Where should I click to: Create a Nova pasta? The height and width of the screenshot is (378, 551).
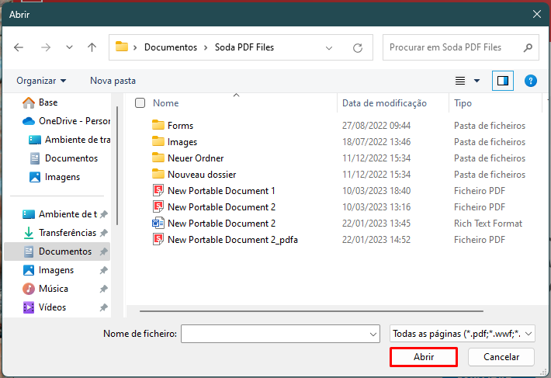tap(113, 81)
